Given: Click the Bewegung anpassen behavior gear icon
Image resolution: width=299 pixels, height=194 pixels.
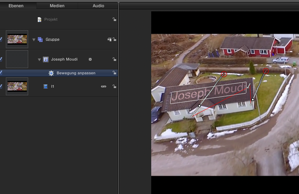Looking at the screenshot, I should [51, 73].
